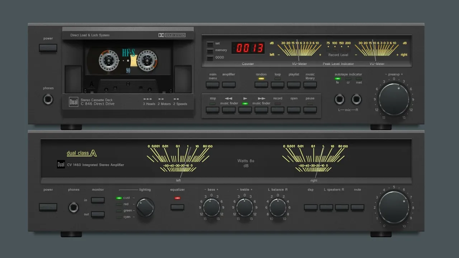Click the lighting selector knob
459x258 pixels.
145,207
